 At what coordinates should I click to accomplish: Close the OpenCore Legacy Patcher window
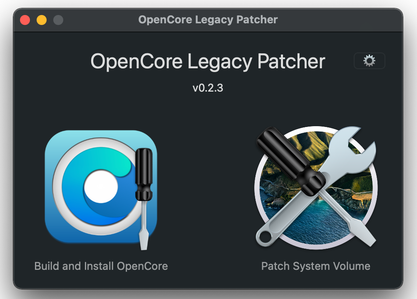(x=25, y=20)
